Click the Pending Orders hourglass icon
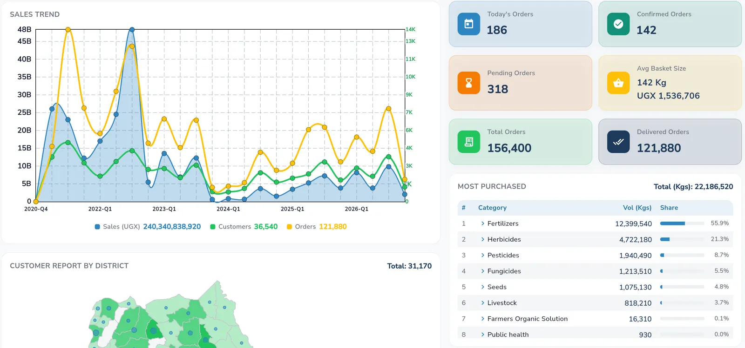 (x=469, y=83)
